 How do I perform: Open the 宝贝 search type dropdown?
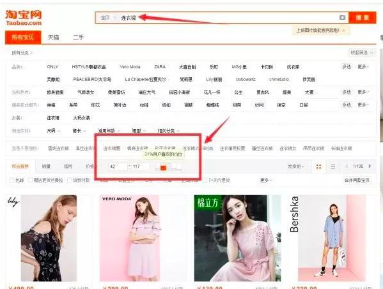(108, 18)
